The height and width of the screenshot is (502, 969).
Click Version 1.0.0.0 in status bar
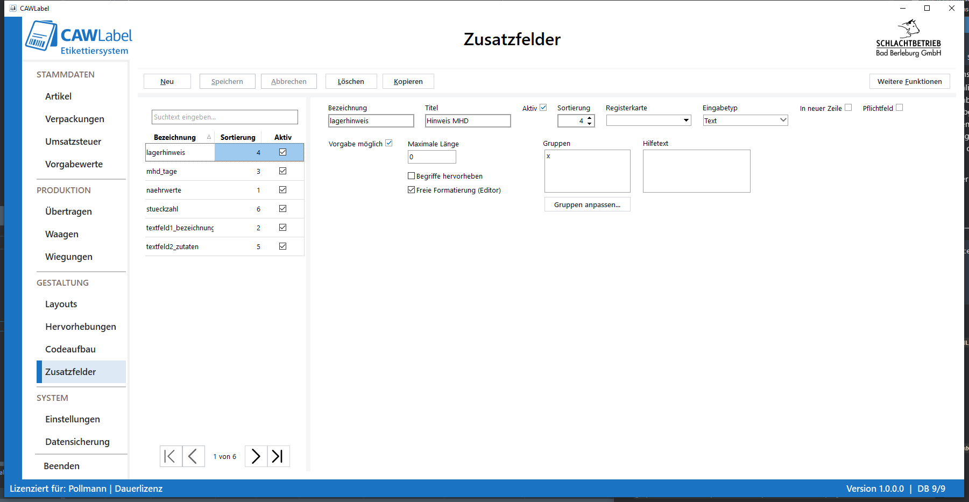pyautogui.click(x=875, y=489)
